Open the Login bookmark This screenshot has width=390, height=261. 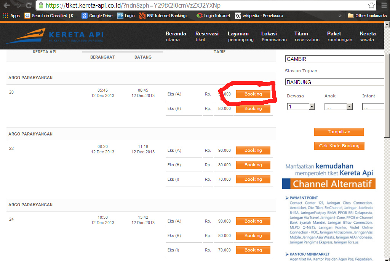pos(126,16)
